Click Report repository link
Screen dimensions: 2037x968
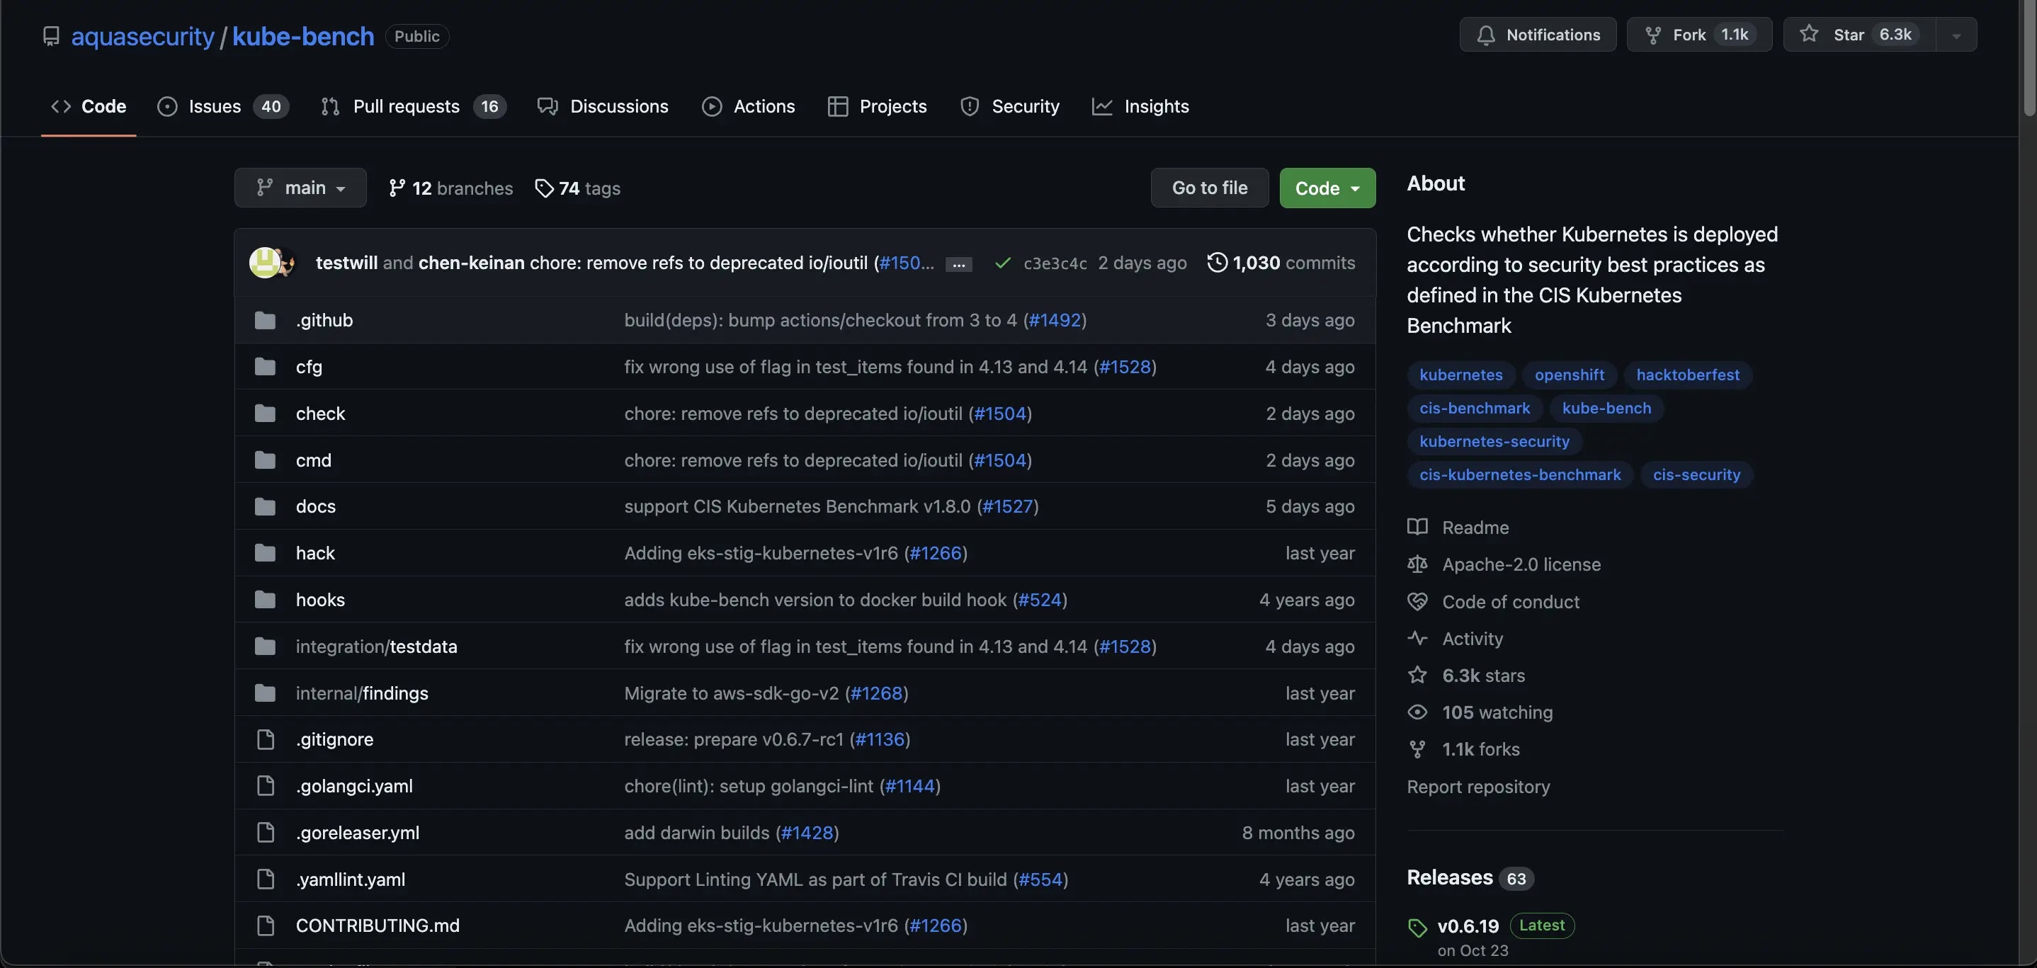point(1478,787)
